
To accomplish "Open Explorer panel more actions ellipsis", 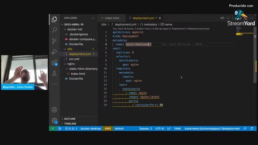I will coord(93,18).
